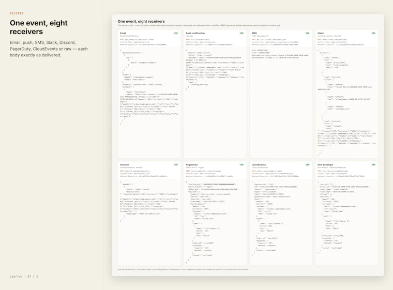Click the Content-Type line in the SMS card
393x290 pixels.
[x=275, y=42]
